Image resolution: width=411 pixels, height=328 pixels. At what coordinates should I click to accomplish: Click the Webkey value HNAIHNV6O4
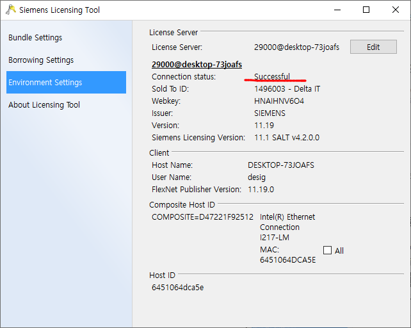click(x=279, y=101)
